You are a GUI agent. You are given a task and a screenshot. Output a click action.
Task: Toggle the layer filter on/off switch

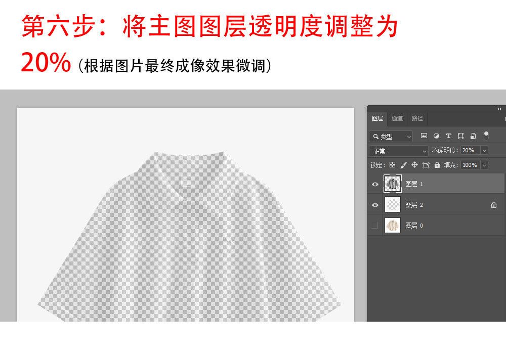point(486,136)
